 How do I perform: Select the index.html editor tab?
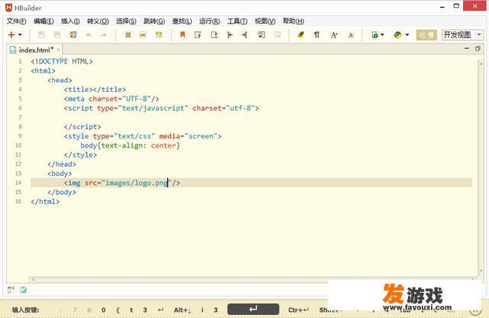33,50
